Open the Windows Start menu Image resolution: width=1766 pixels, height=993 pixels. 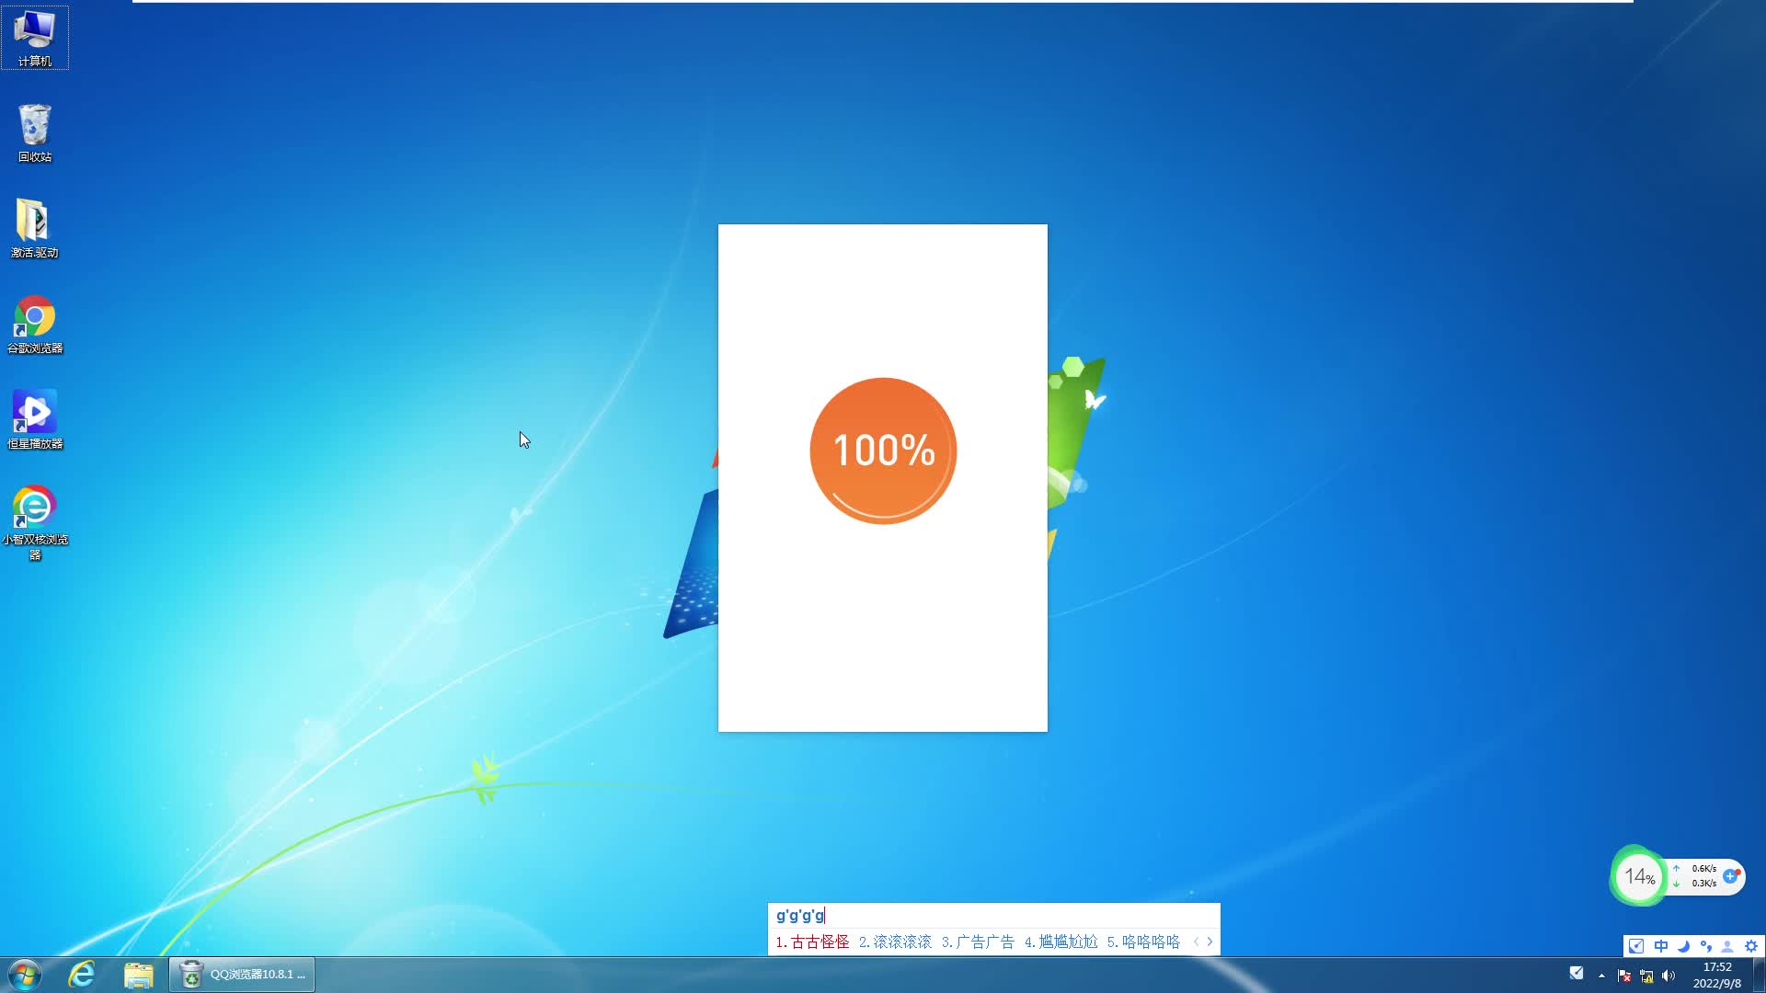23,974
